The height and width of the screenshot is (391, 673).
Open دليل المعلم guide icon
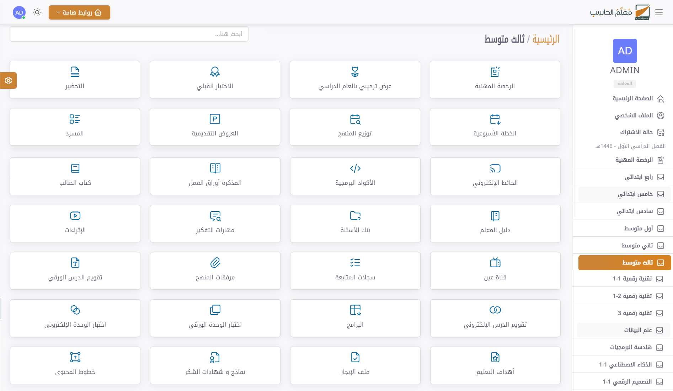point(495,216)
